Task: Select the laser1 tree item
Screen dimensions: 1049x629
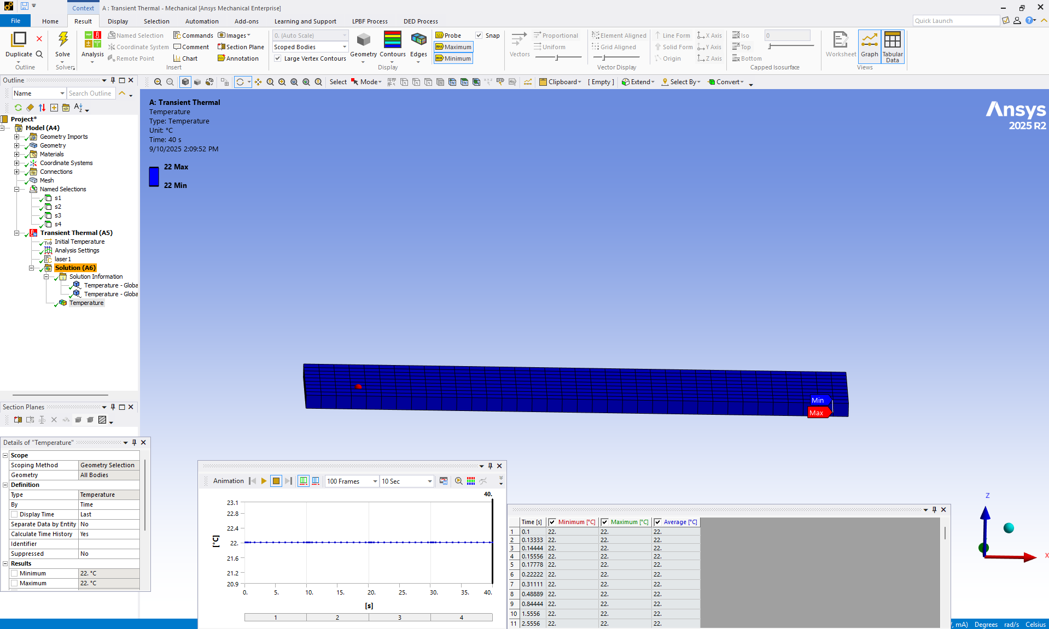Action: [63, 259]
